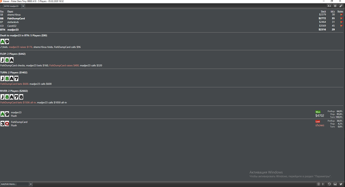Select player stefankivb in the list
Image resolution: width=345 pixels, height=187 pixels.
[x=13, y=22]
